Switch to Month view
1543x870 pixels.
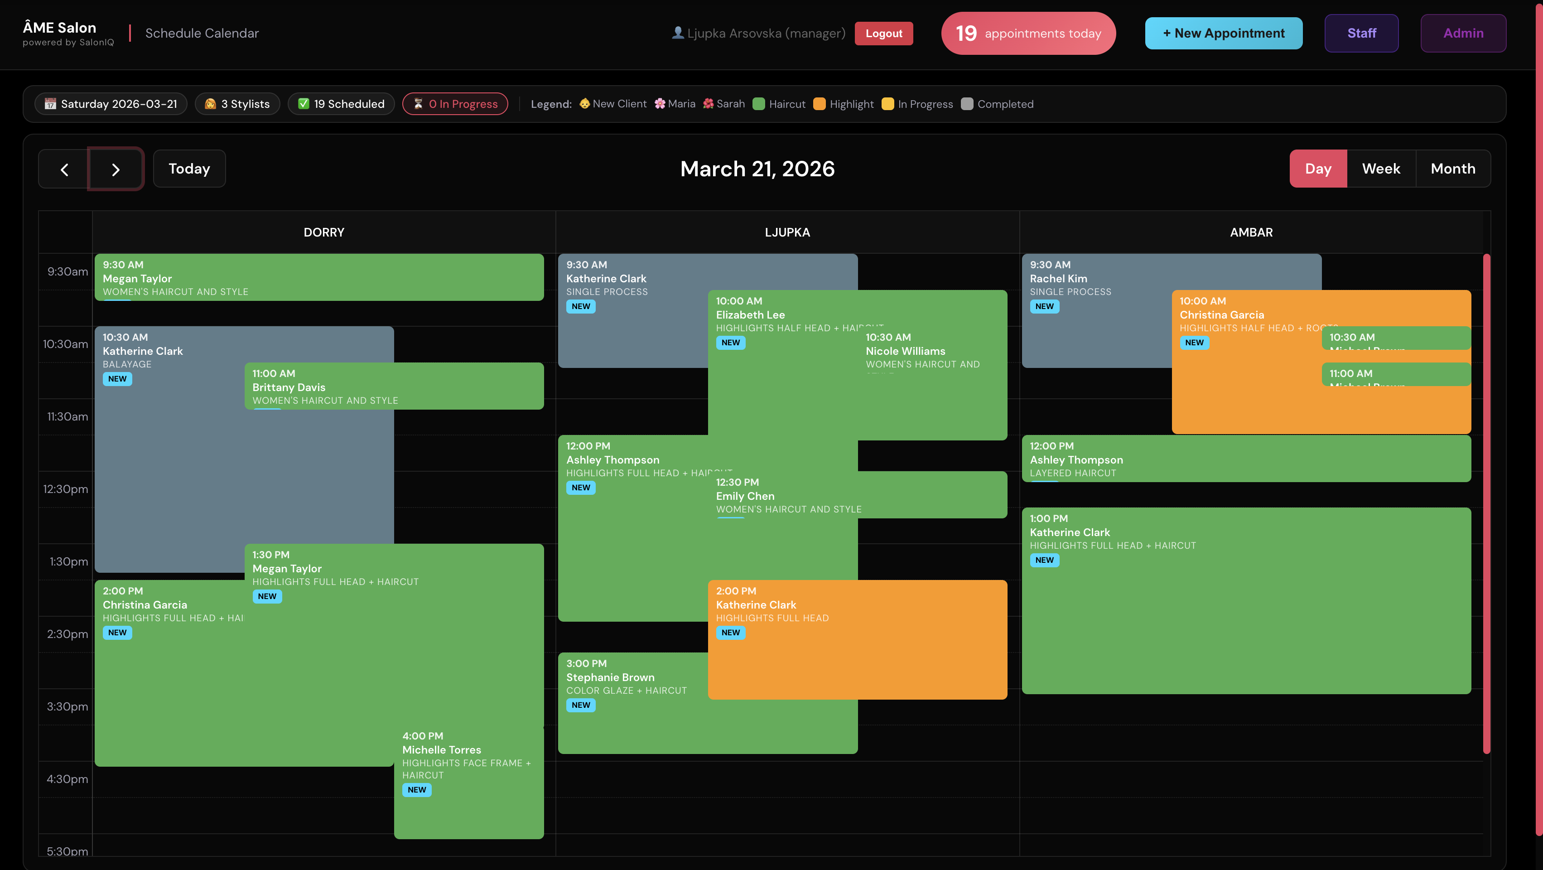click(1453, 169)
